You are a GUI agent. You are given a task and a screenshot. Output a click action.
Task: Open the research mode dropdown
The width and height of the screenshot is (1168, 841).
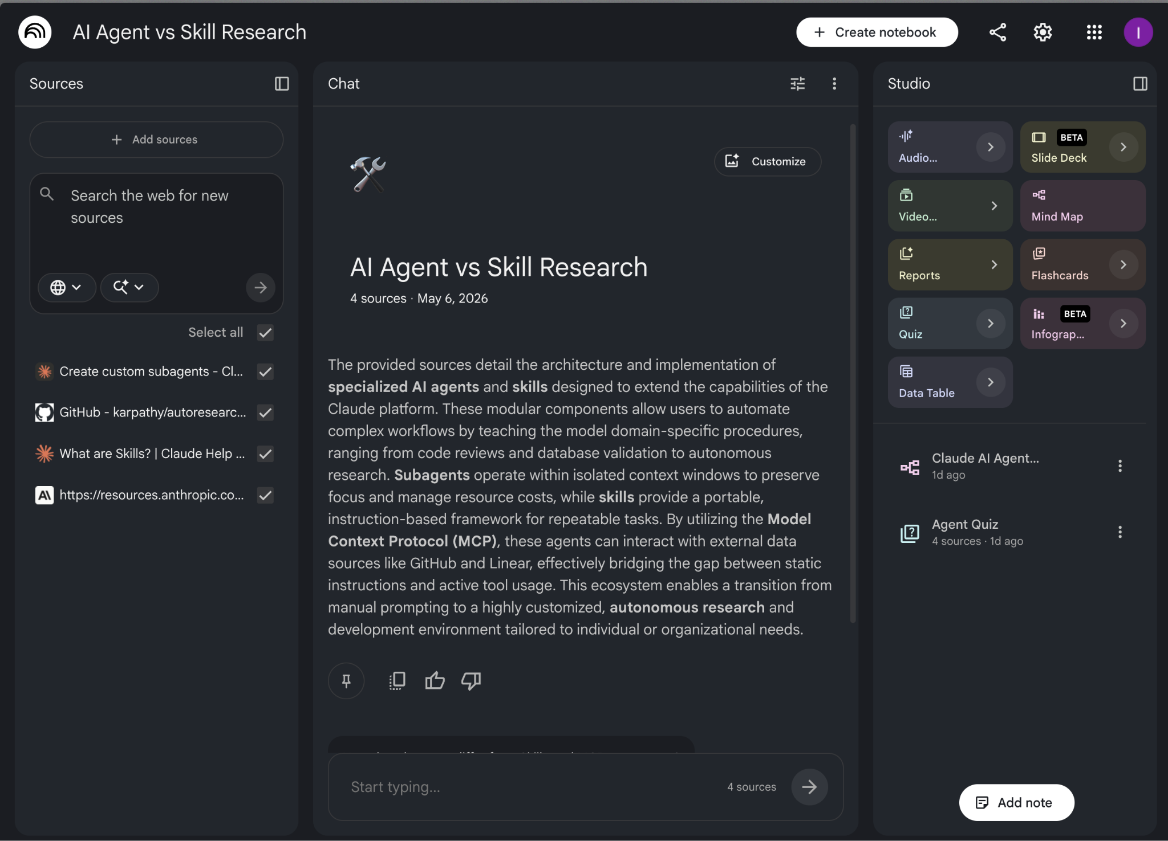[x=129, y=287]
